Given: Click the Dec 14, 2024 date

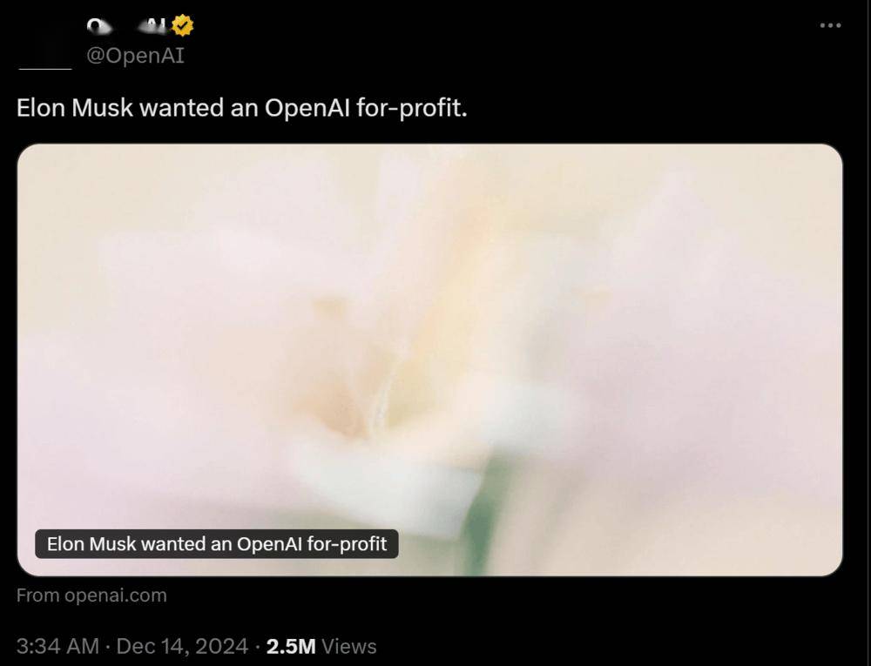Looking at the screenshot, I should point(182,647).
